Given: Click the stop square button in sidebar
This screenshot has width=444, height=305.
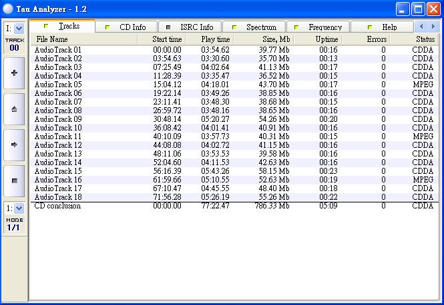Looking at the screenshot, I should [x=14, y=180].
